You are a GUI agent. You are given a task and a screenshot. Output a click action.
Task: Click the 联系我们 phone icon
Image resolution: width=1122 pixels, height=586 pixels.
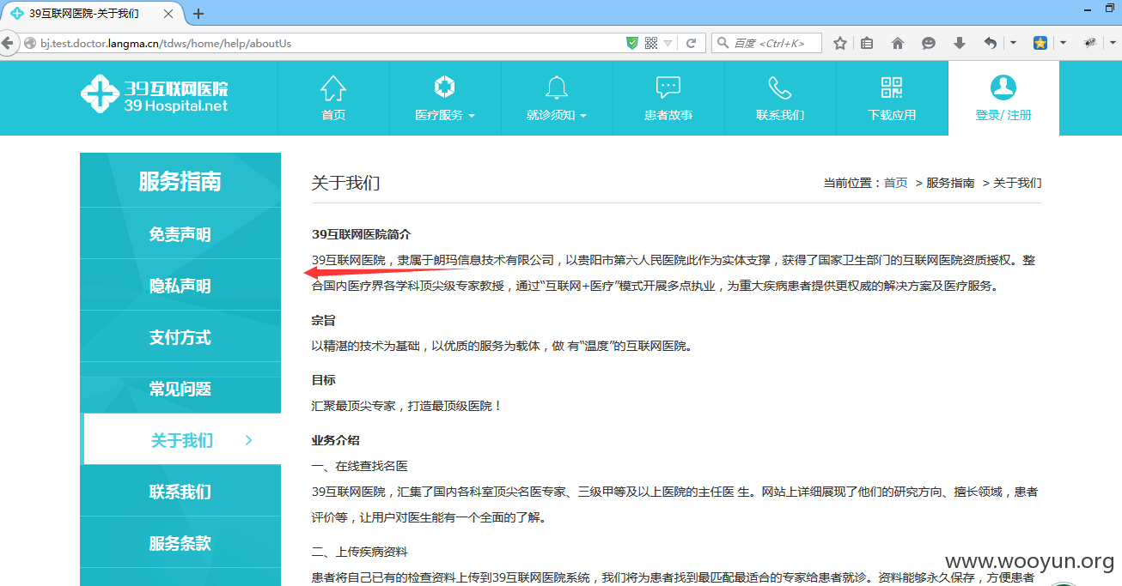coord(780,88)
